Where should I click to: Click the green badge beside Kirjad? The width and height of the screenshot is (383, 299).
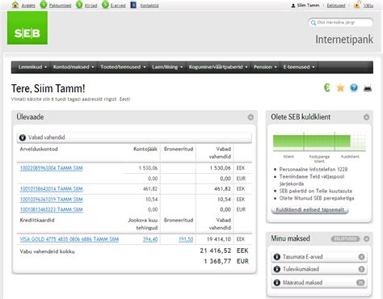point(79,5)
